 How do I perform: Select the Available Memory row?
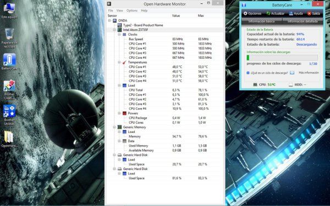pos(165,151)
